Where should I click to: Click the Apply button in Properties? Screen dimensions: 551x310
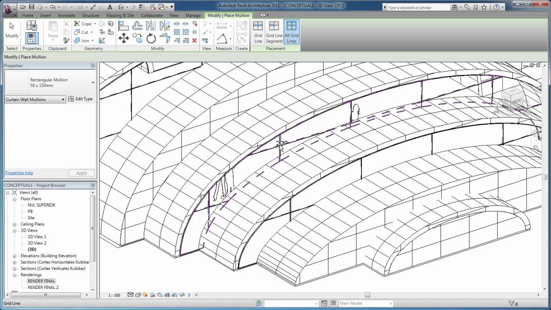(x=82, y=173)
